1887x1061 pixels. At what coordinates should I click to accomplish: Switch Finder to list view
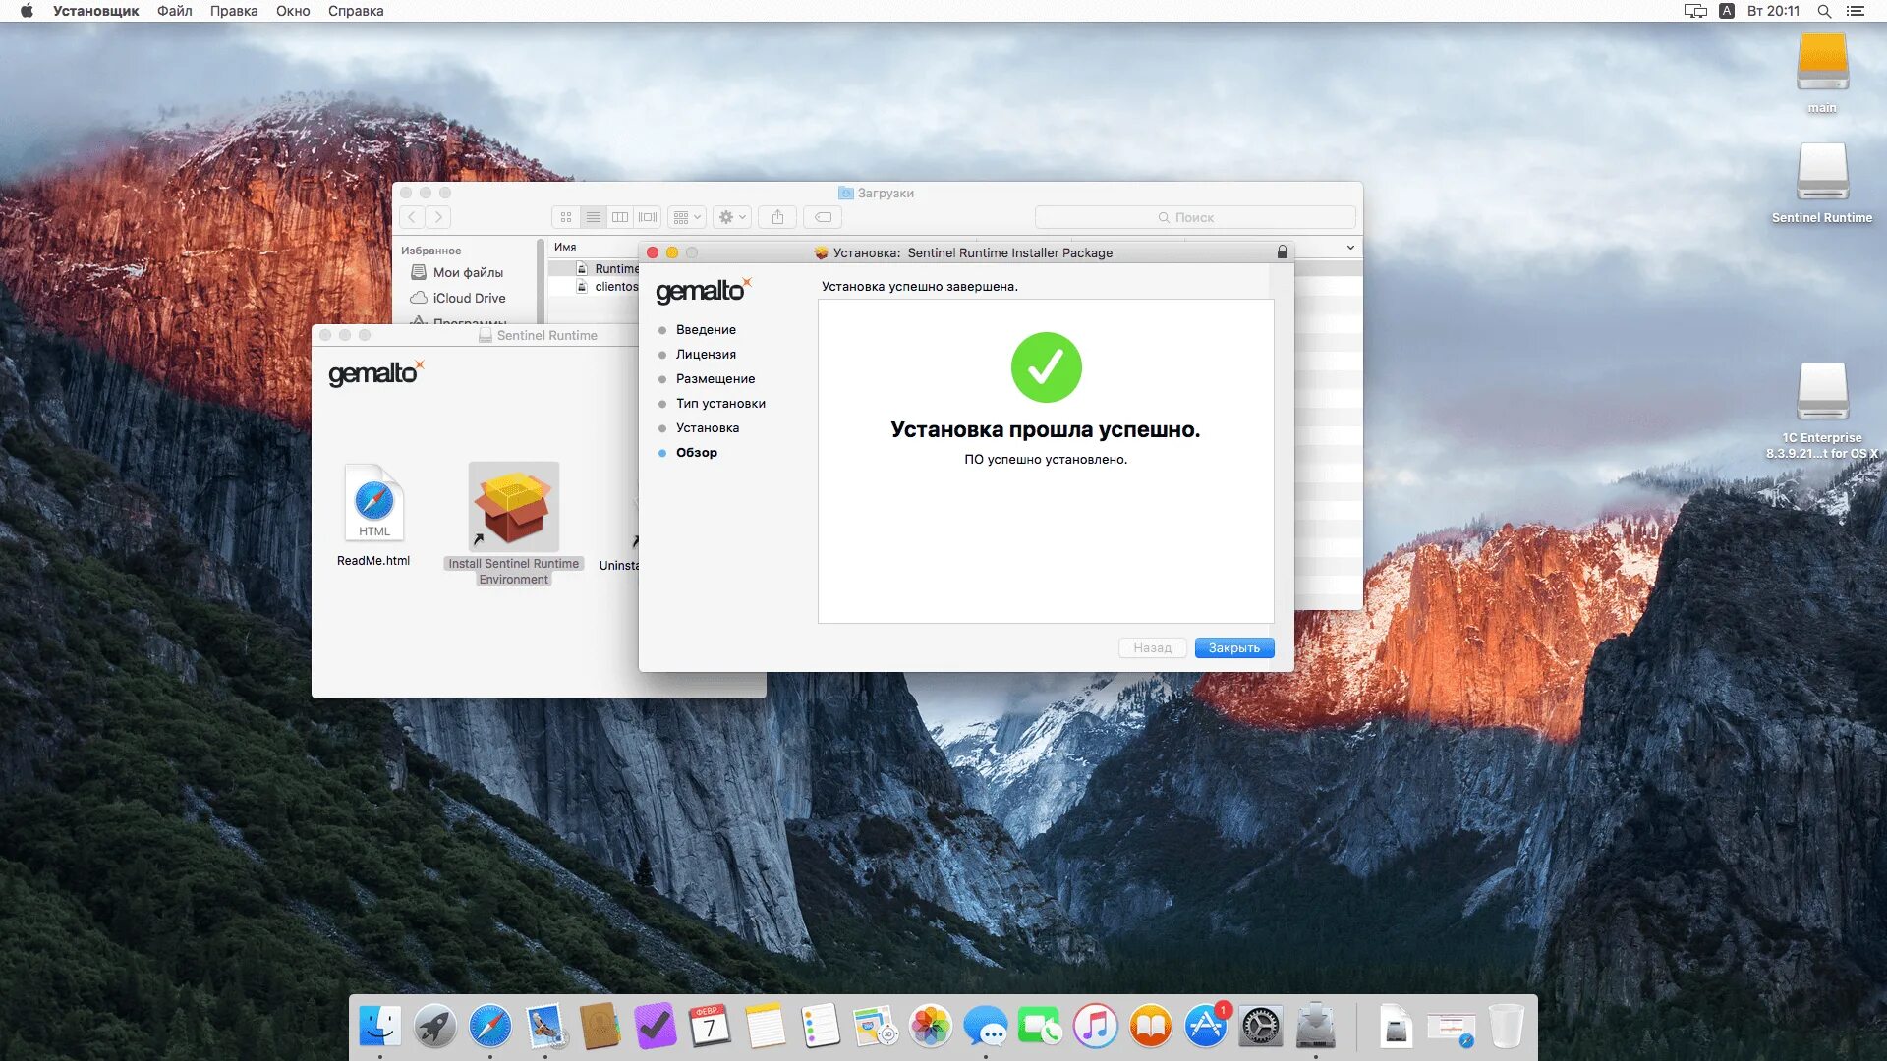[x=593, y=217]
